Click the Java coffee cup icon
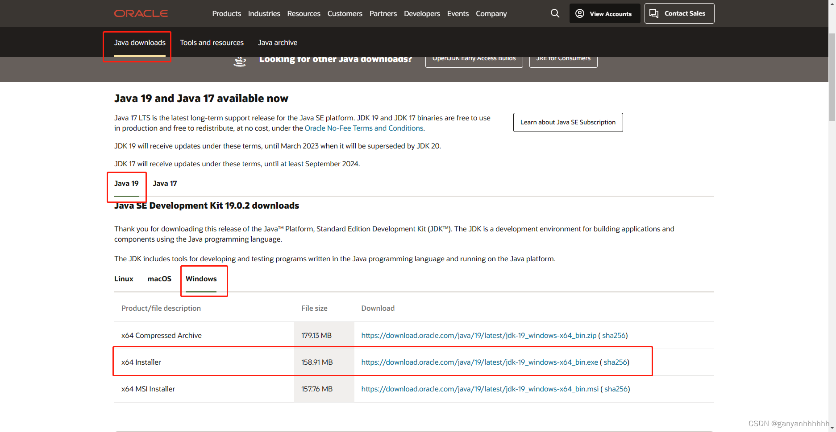The width and height of the screenshot is (836, 432). (240, 62)
